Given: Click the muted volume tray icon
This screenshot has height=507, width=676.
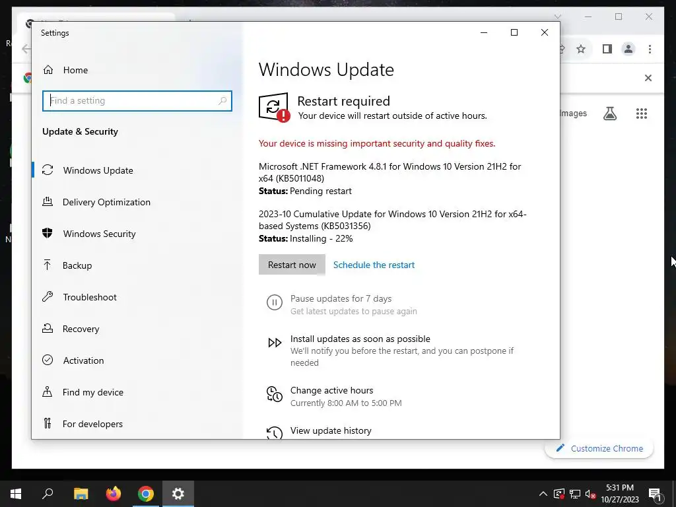Looking at the screenshot, I should pos(591,494).
